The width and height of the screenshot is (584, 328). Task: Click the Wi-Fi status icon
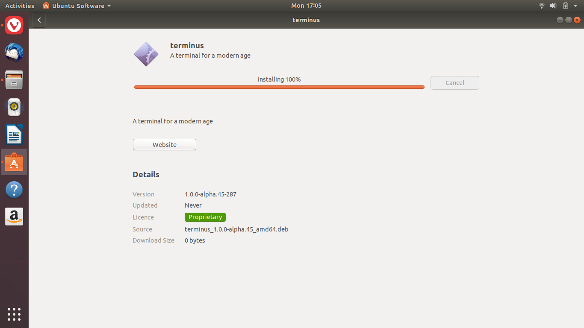[542, 6]
